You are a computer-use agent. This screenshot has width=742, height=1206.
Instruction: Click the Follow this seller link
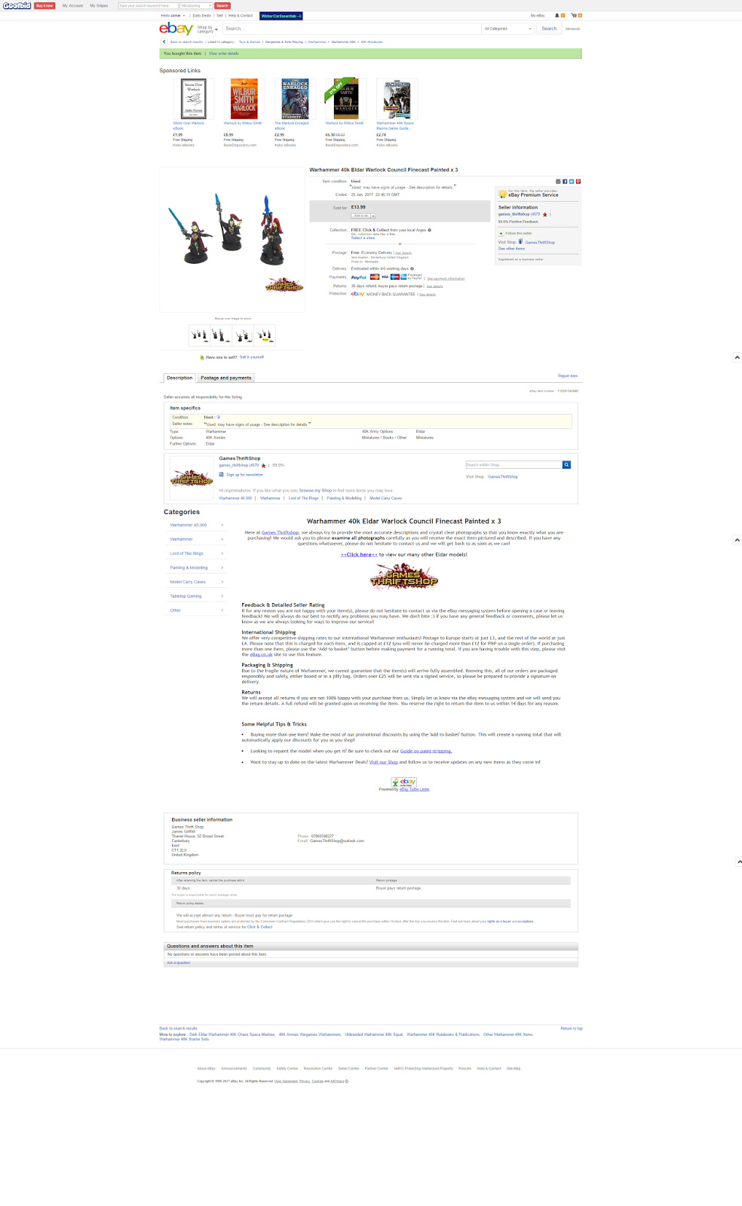tap(519, 234)
